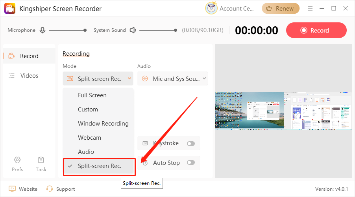Image resolution: width=355 pixels, height=197 pixels.
Task: Click the keyboard icon beside Keystroke
Action: pyautogui.click(x=145, y=143)
